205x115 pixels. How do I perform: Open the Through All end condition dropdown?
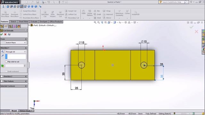click(16, 52)
